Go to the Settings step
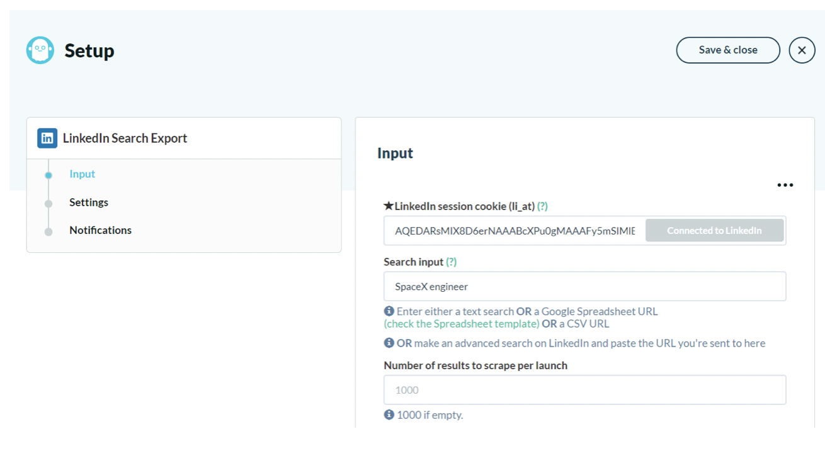Image resolution: width=825 pixels, height=456 pixels. click(89, 203)
